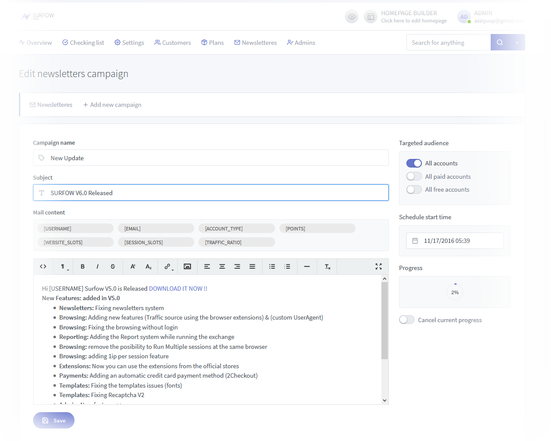Image resolution: width=551 pixels, height=441 pixels.
Task: Open the Admins tab
Action: point(301,43)
